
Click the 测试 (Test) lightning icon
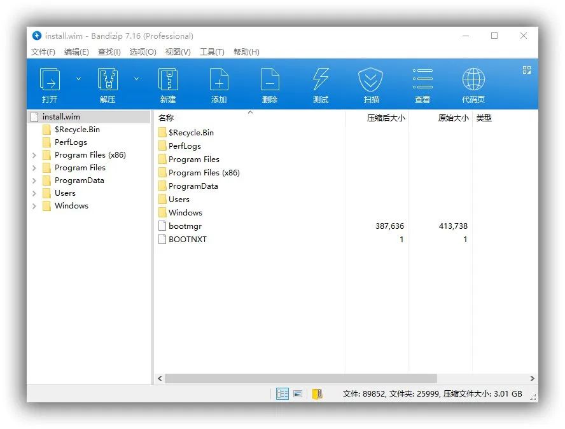click(321, 80)
